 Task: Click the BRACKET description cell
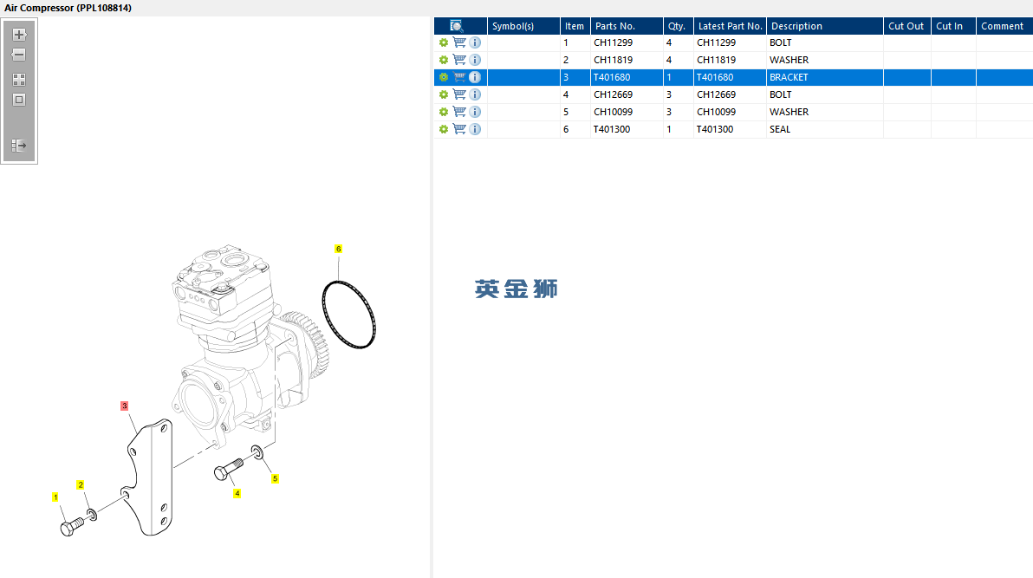825,77
